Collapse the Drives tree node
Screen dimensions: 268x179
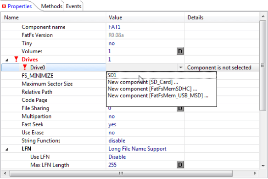coord(7,60)
